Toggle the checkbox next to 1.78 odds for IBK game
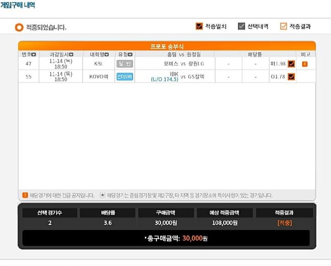Viewport: 331px width, 266px height. click(x=291, y=77)
